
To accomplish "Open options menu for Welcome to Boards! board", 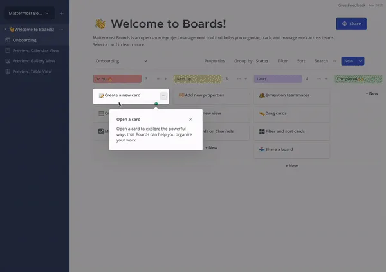I will 61,30.
